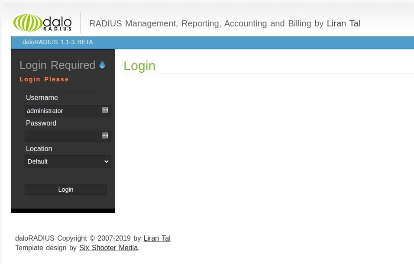Focus the Username input field
Image resolution: width=414 pixels, height=264 pixels.
[x=68, y=110]
